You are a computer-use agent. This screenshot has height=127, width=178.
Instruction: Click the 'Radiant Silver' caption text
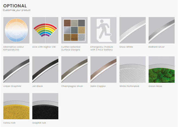click(156, 47)
